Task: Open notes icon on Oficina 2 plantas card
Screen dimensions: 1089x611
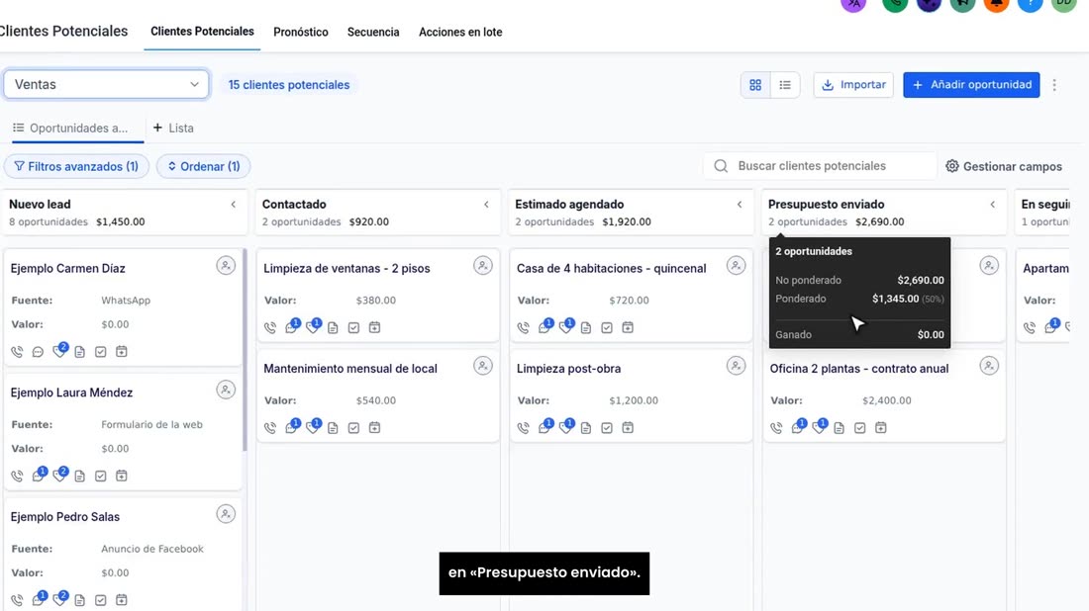Action: click(839, 427)
